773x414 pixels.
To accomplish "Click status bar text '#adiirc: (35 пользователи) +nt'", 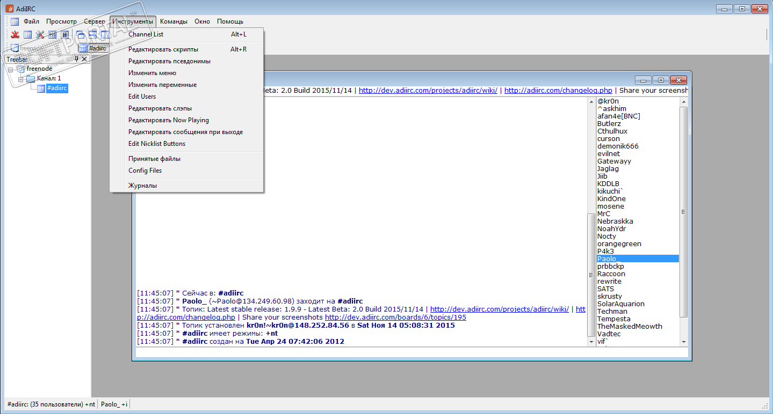I will click(51, 404).
